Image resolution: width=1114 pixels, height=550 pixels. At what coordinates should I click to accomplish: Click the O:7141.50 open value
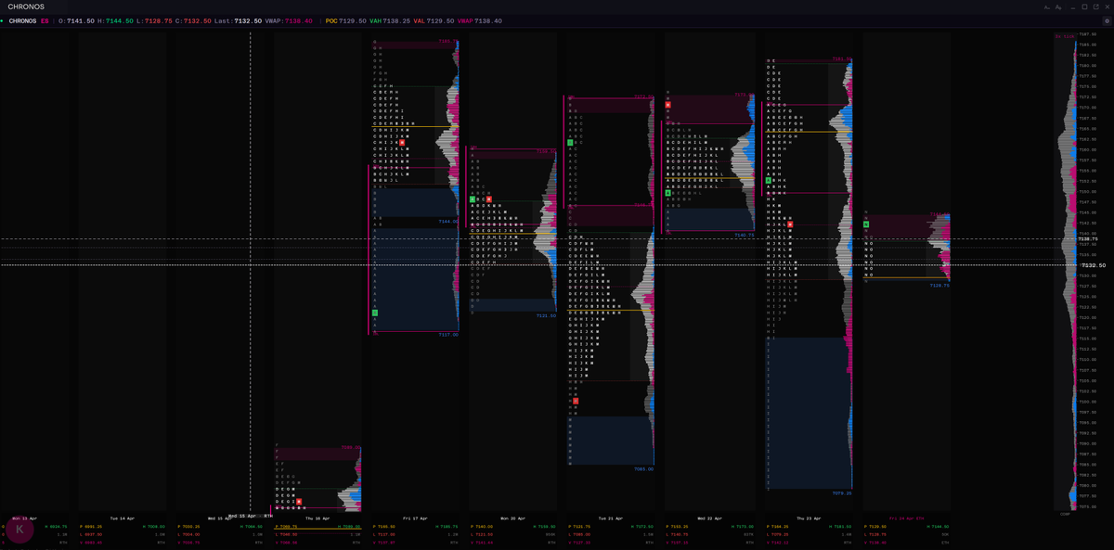(76, 20)
